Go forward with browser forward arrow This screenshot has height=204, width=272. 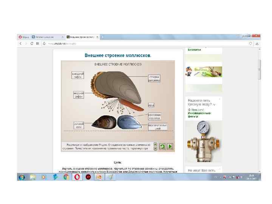click(26, 43)
